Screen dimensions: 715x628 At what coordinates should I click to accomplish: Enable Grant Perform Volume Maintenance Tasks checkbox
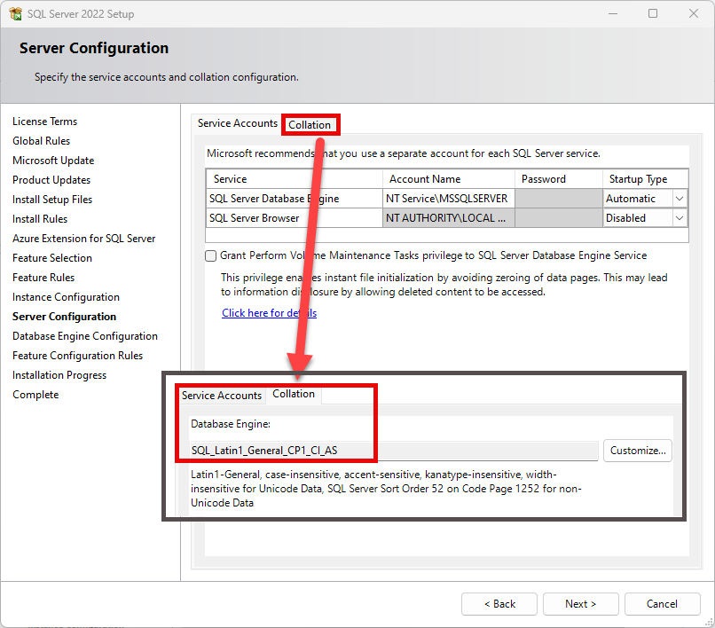[x=210, y=255]
